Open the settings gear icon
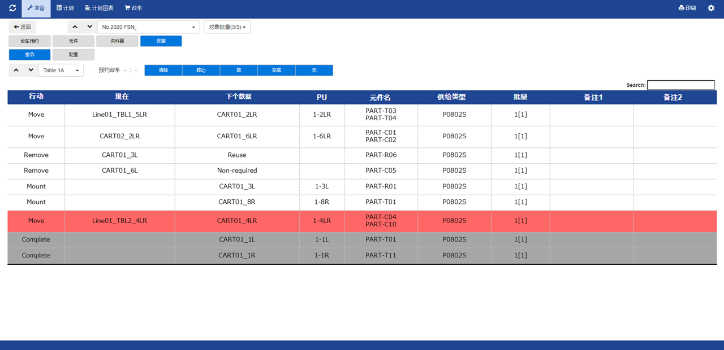This screenshot has width=724, height=350. click(711, 8)
